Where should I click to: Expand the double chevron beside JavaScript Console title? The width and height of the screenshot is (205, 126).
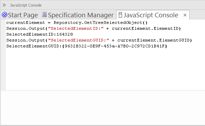click(4, 5)
